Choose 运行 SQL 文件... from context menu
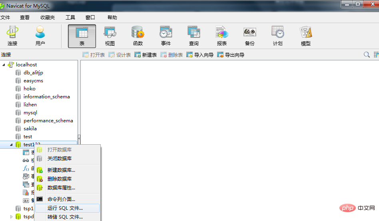This screenshot has width=379, height=221. point(68,208)
